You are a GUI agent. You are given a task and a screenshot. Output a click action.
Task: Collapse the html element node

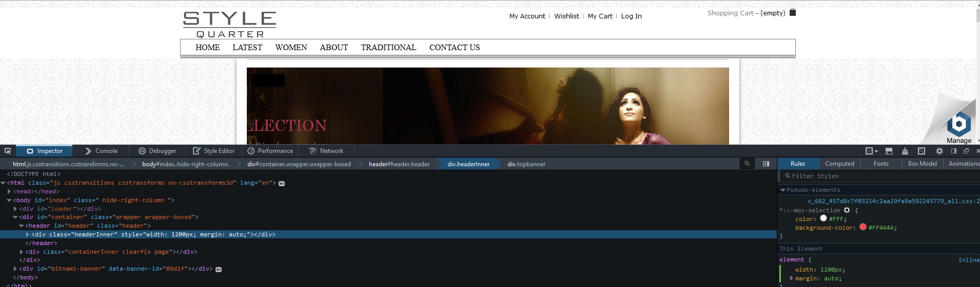[x=3, y=183]
